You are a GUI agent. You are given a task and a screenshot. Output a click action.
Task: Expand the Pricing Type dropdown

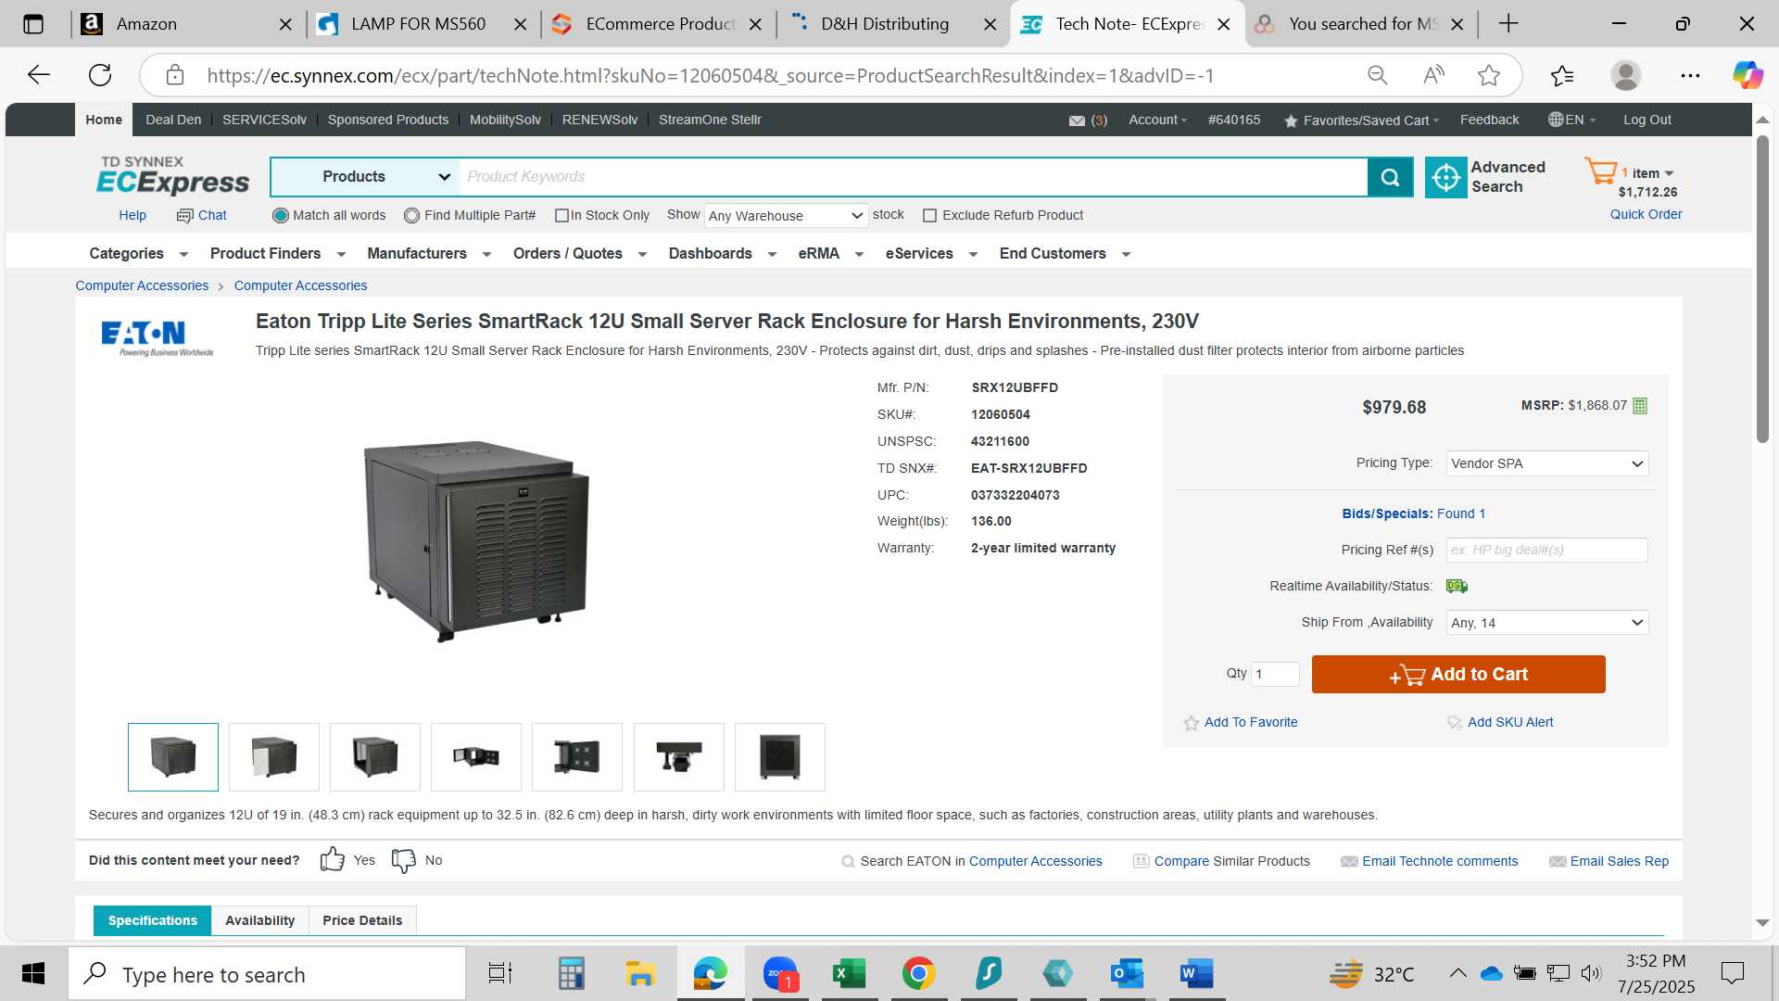(x=1546, y=463)
